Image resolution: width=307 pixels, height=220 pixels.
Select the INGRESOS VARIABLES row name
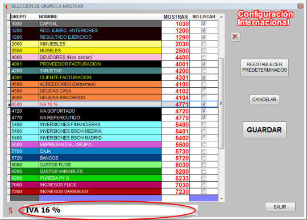[x=100, y=192]
